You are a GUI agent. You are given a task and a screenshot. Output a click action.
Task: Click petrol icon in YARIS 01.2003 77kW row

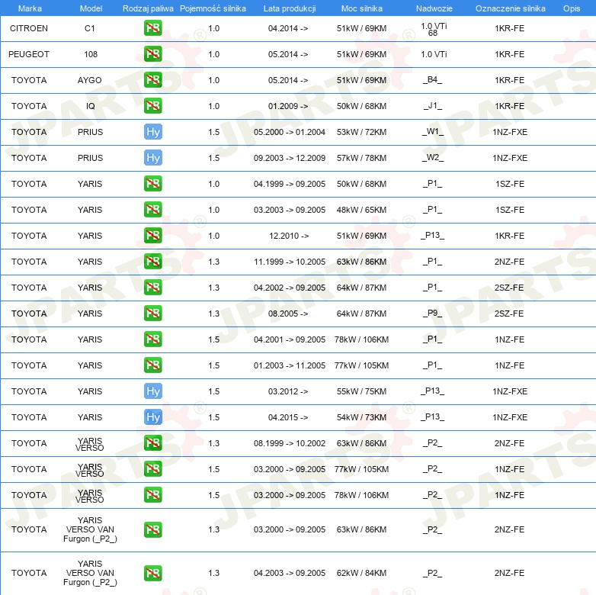(x=152, y=365)
